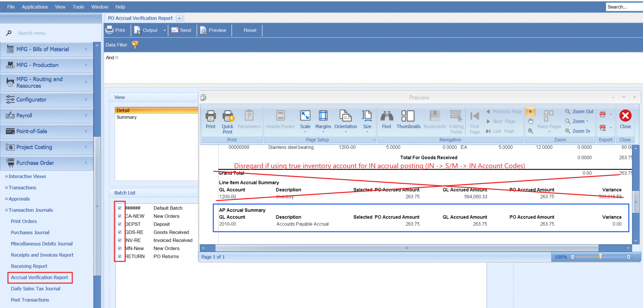Toggle the RETURN PO Returns checkbox

(x=120, y=257)
